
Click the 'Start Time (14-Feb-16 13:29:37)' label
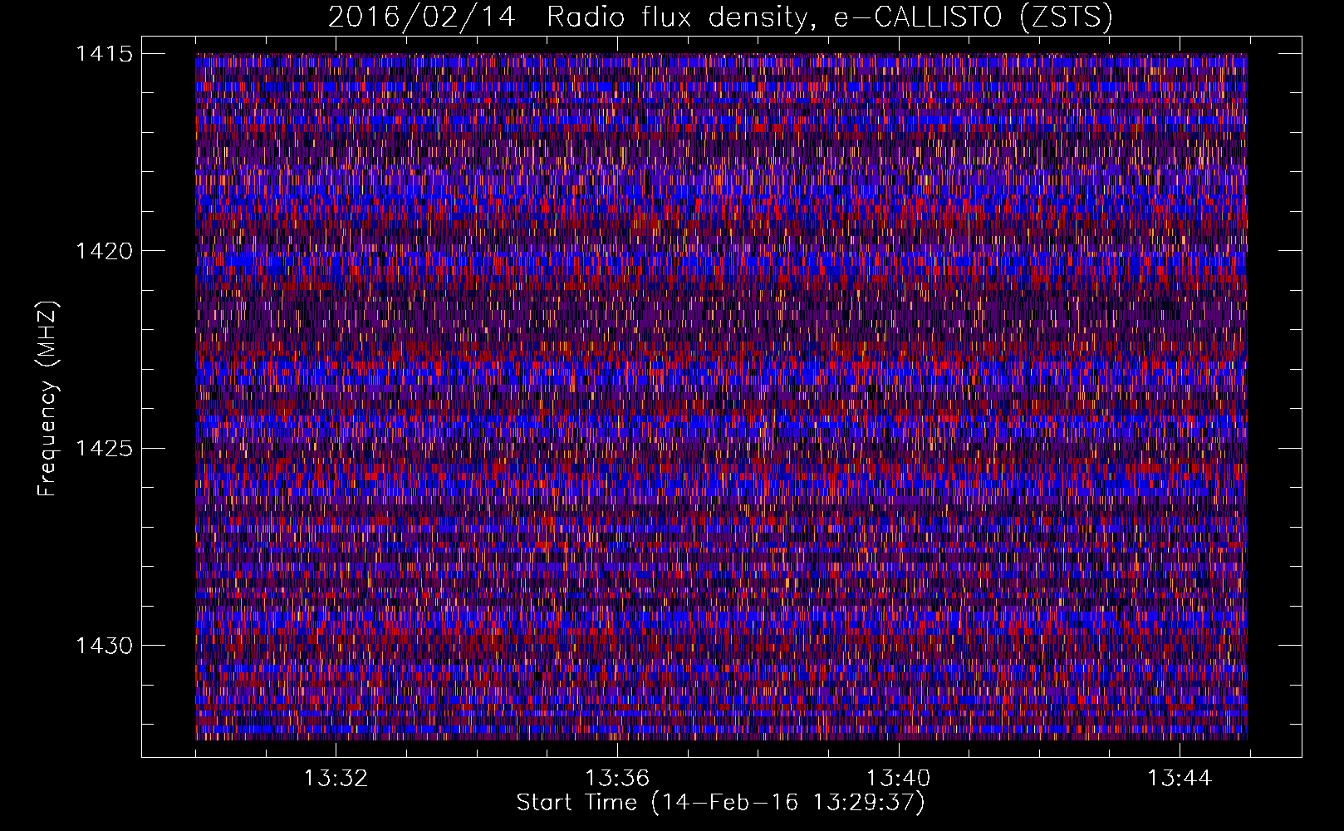pos(720,803)
